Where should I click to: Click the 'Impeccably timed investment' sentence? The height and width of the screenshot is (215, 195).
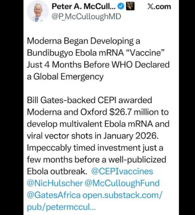pos(96,160)
